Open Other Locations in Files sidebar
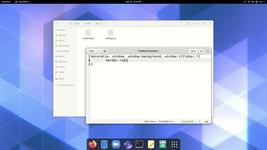267x150 pixels. (x=65, y=85)
